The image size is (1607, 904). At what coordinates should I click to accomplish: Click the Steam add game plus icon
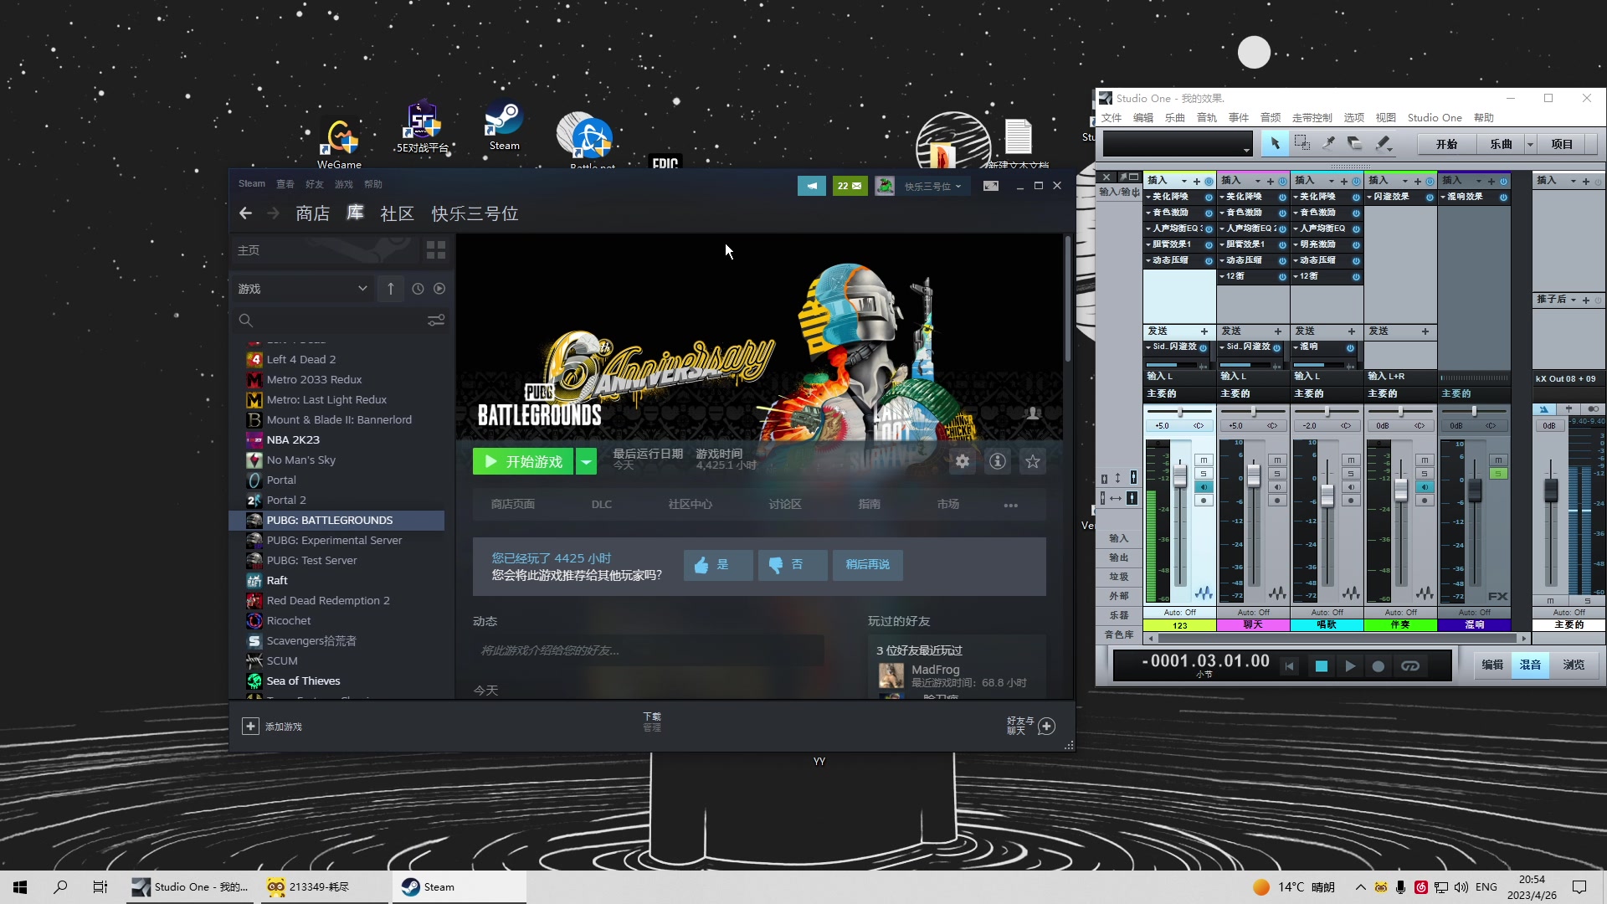(250, 727)
